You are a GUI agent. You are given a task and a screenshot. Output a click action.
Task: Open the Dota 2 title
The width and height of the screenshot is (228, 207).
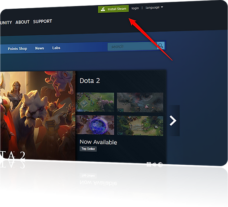click(x=90, y=81)
